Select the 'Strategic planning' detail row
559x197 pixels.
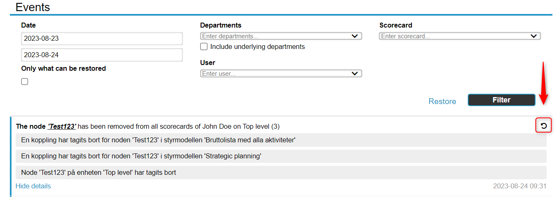281,156
